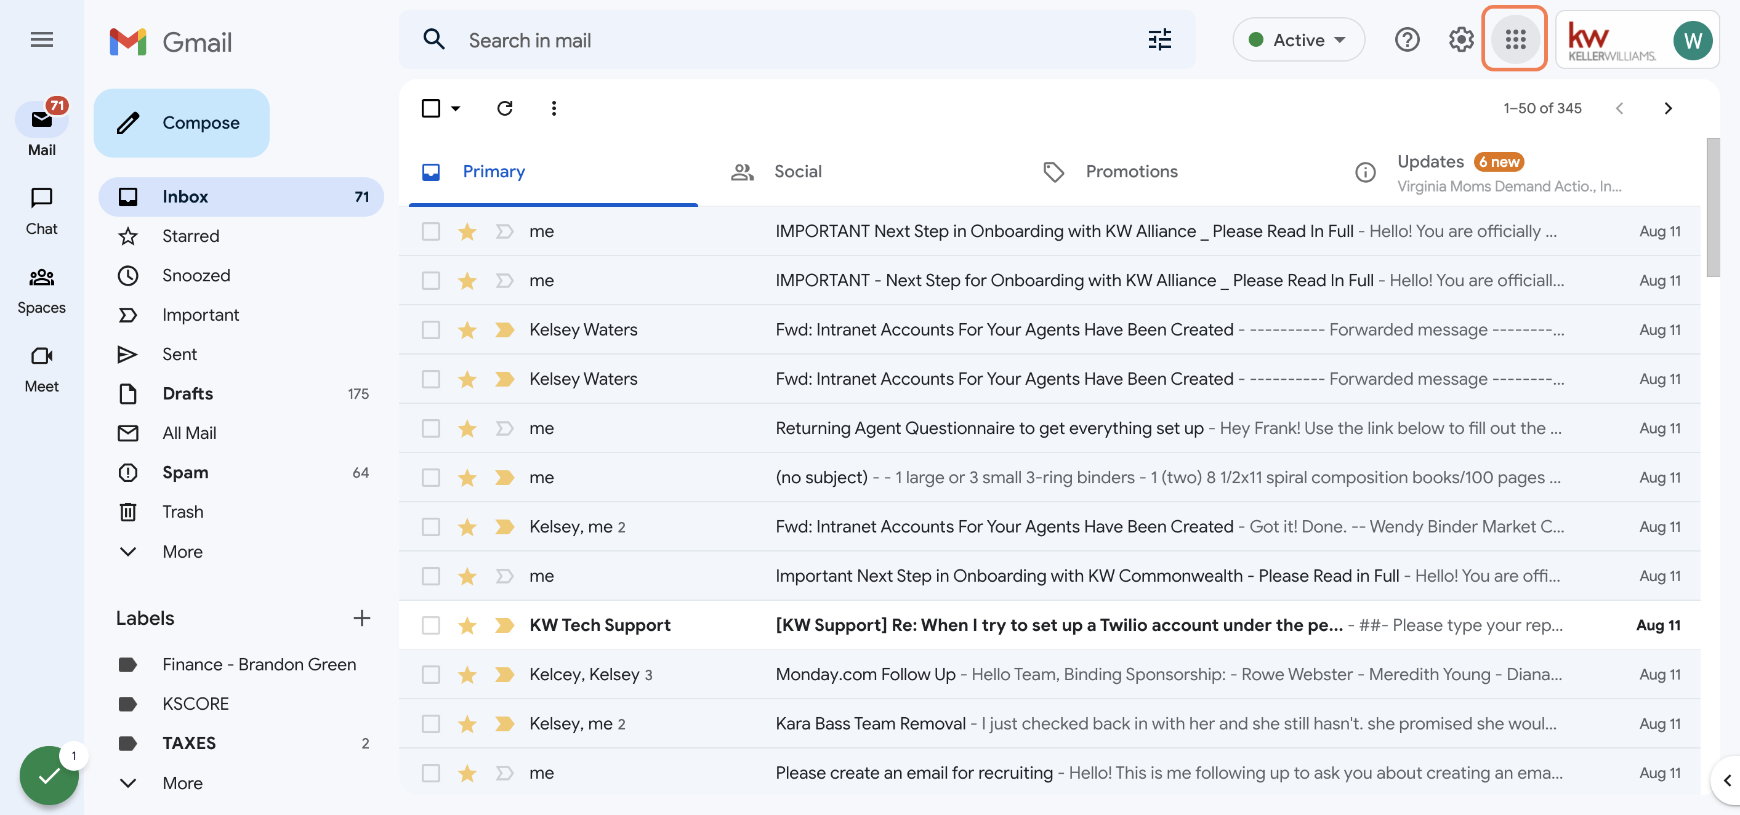Select the Kara Bass Team Removal checkbox

point(431,724)
